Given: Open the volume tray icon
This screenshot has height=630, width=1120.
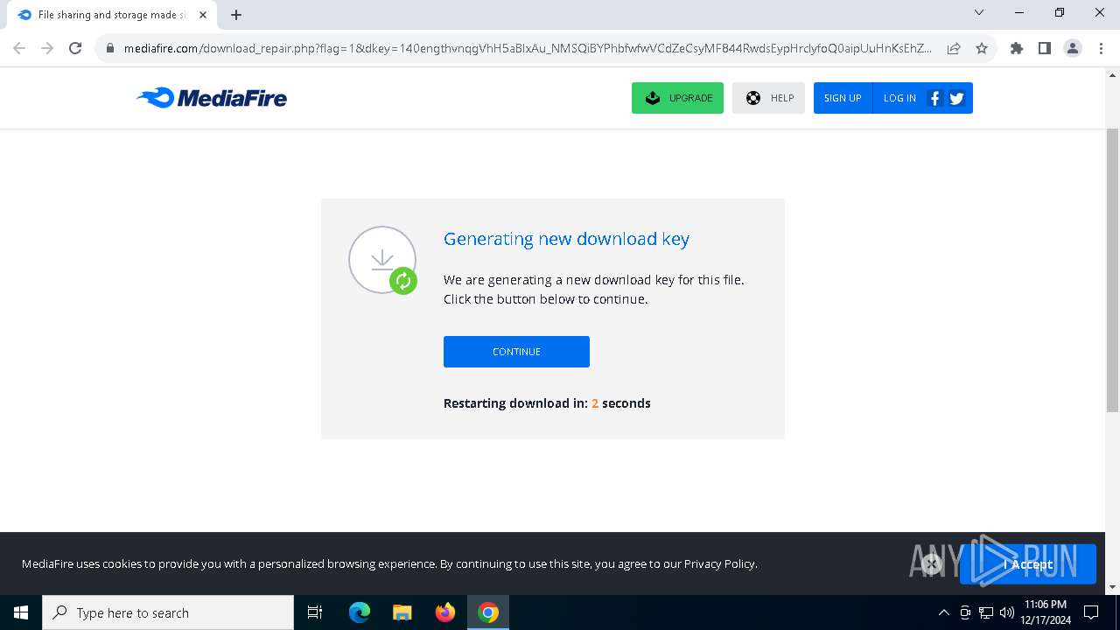Looking at the screenshot, I should point(1006,612).
